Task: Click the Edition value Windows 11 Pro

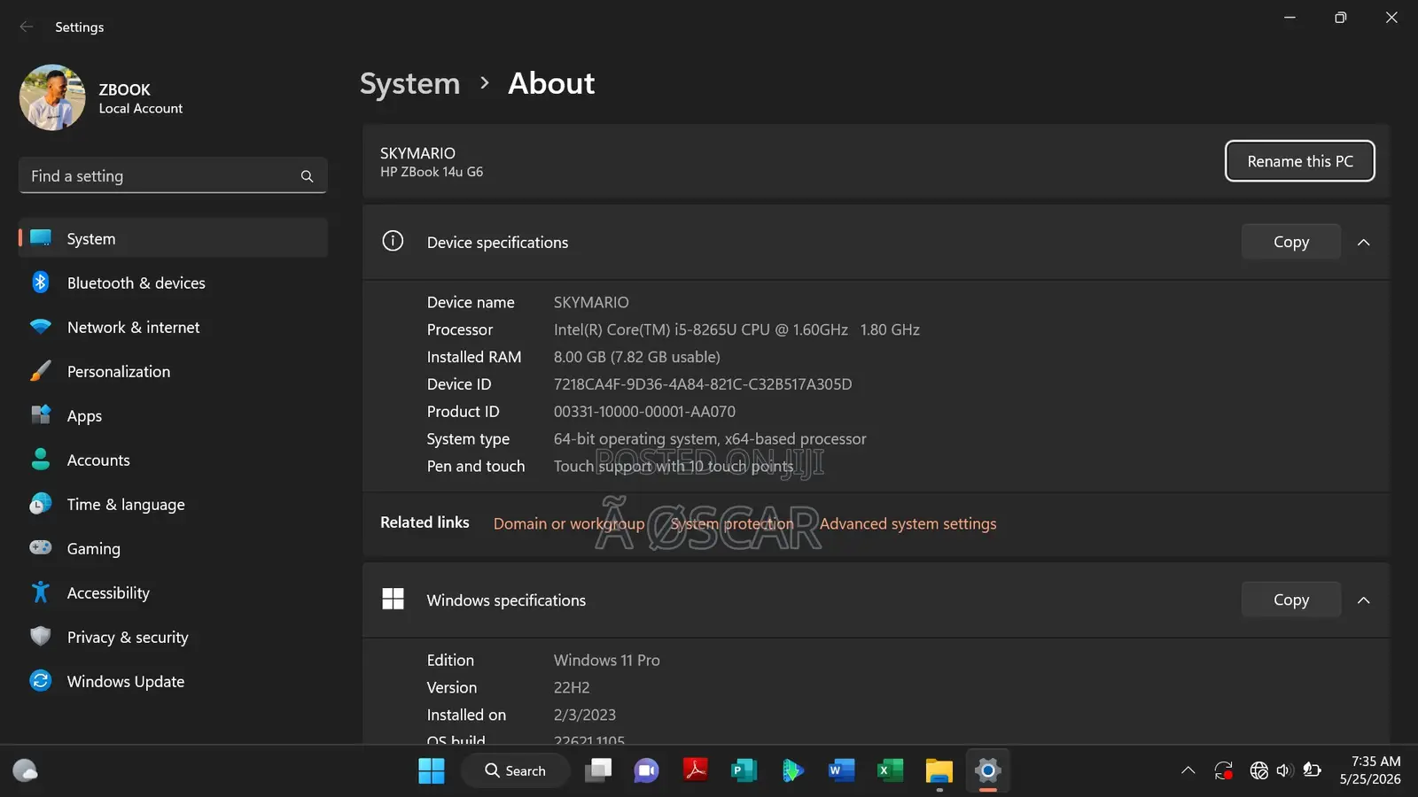Action: coord(607,661)
